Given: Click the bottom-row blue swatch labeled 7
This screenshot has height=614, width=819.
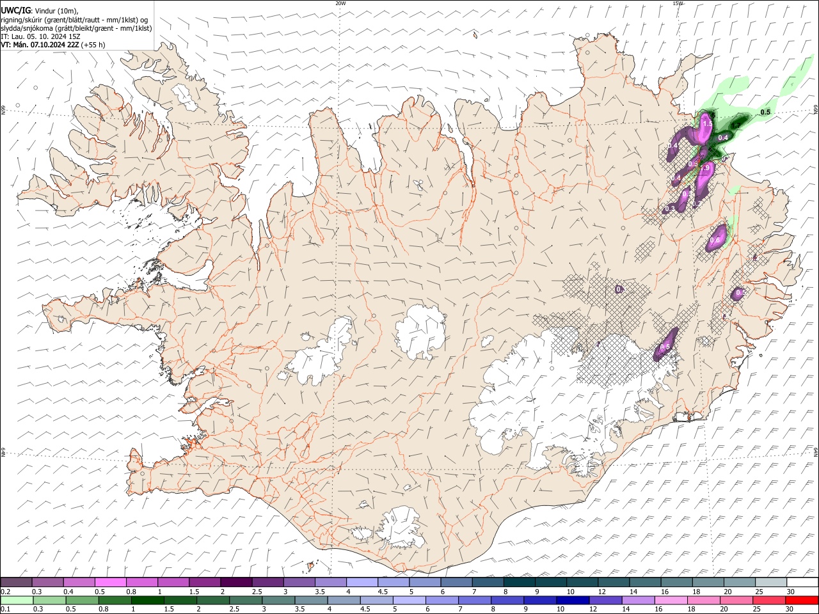Looking at the screenshot, I should coord(474,600).
